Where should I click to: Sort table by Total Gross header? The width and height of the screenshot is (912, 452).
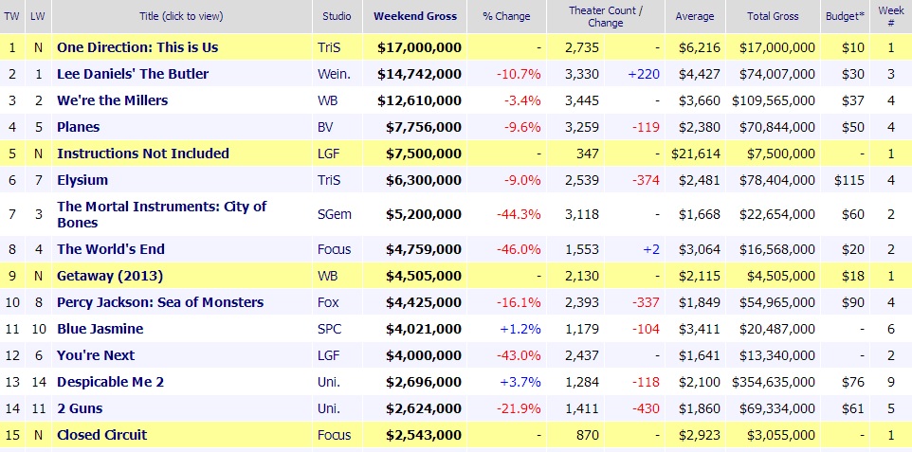tap(772, 16)
